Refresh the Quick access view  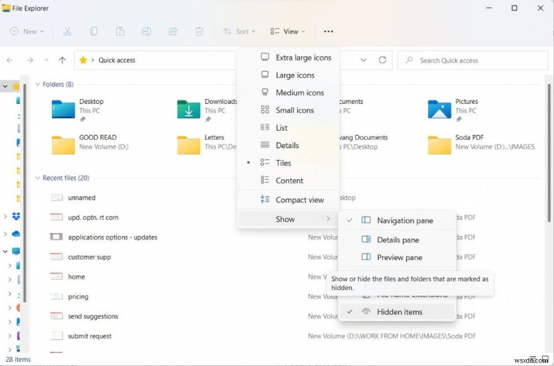pos(382,60)
